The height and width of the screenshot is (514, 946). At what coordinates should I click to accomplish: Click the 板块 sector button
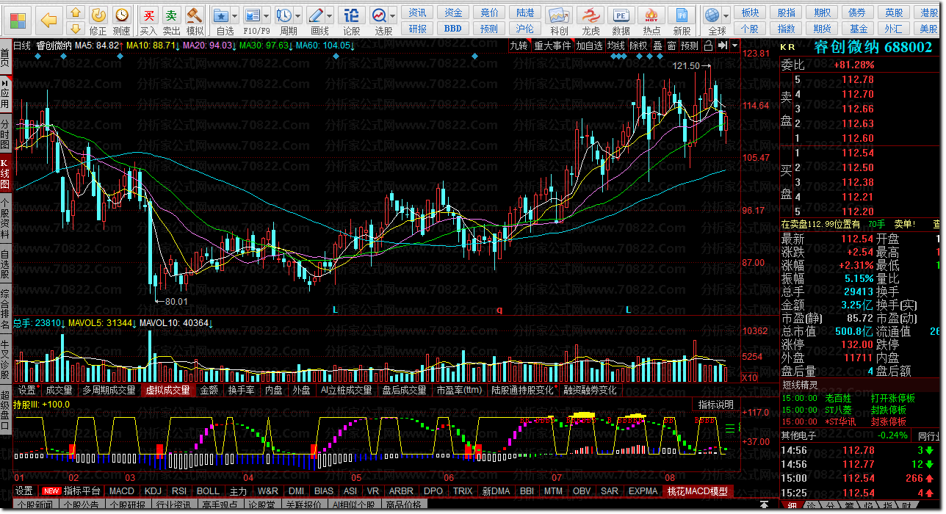click(x=750, y=12)
